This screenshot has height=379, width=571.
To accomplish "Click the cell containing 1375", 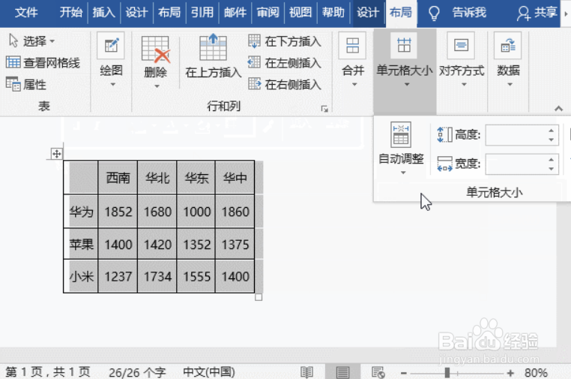I will point(235,244).
